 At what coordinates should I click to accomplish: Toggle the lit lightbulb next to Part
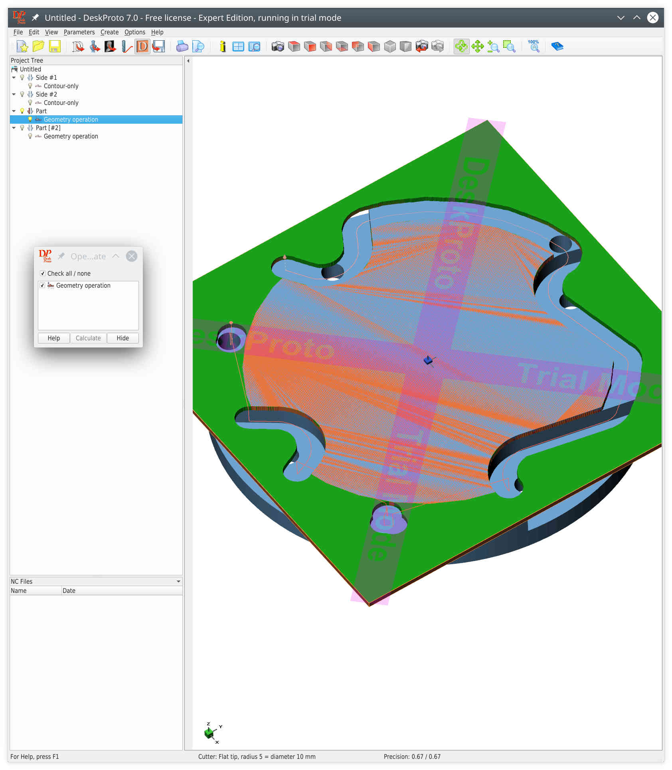pyautogui.click(x=22, y=111)
